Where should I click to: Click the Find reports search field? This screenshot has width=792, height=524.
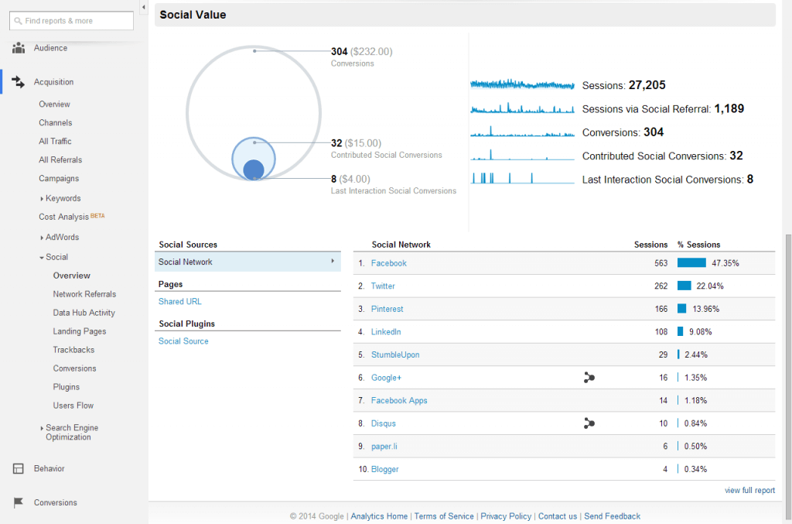tap(71, 21)
